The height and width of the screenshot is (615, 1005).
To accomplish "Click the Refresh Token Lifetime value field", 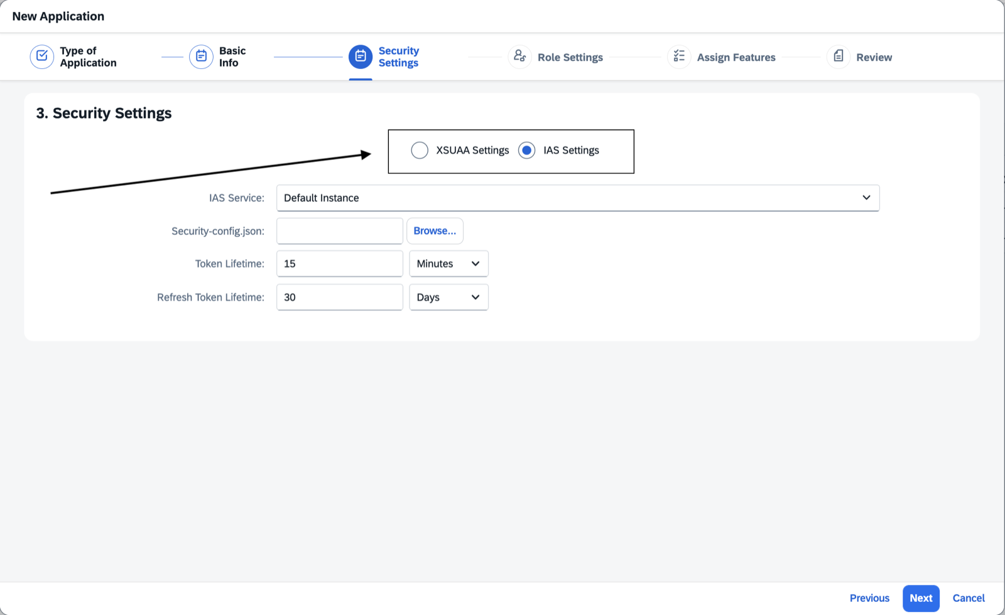I will tap(339, 297).
